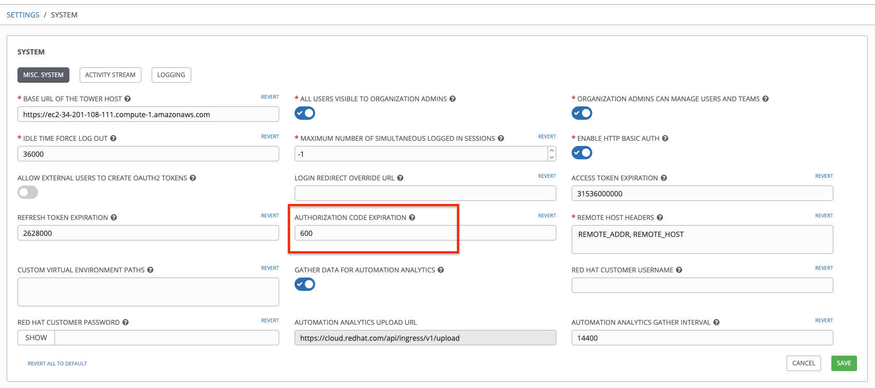Click help icon next to Refresh Token Expiration
The image size is (875, 388).
(x=114, y=217)
